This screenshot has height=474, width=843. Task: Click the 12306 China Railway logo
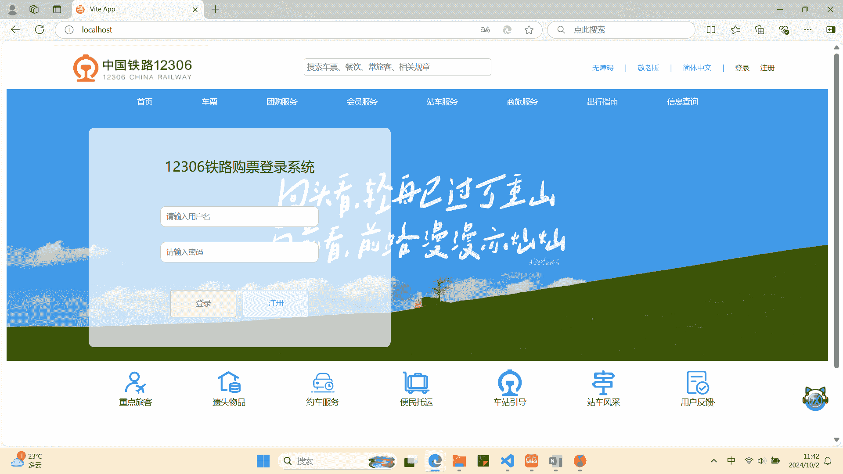[133, 68]
